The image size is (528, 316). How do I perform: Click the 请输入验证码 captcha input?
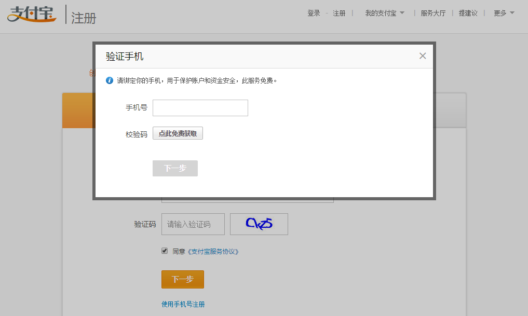[x=193, y=224]
